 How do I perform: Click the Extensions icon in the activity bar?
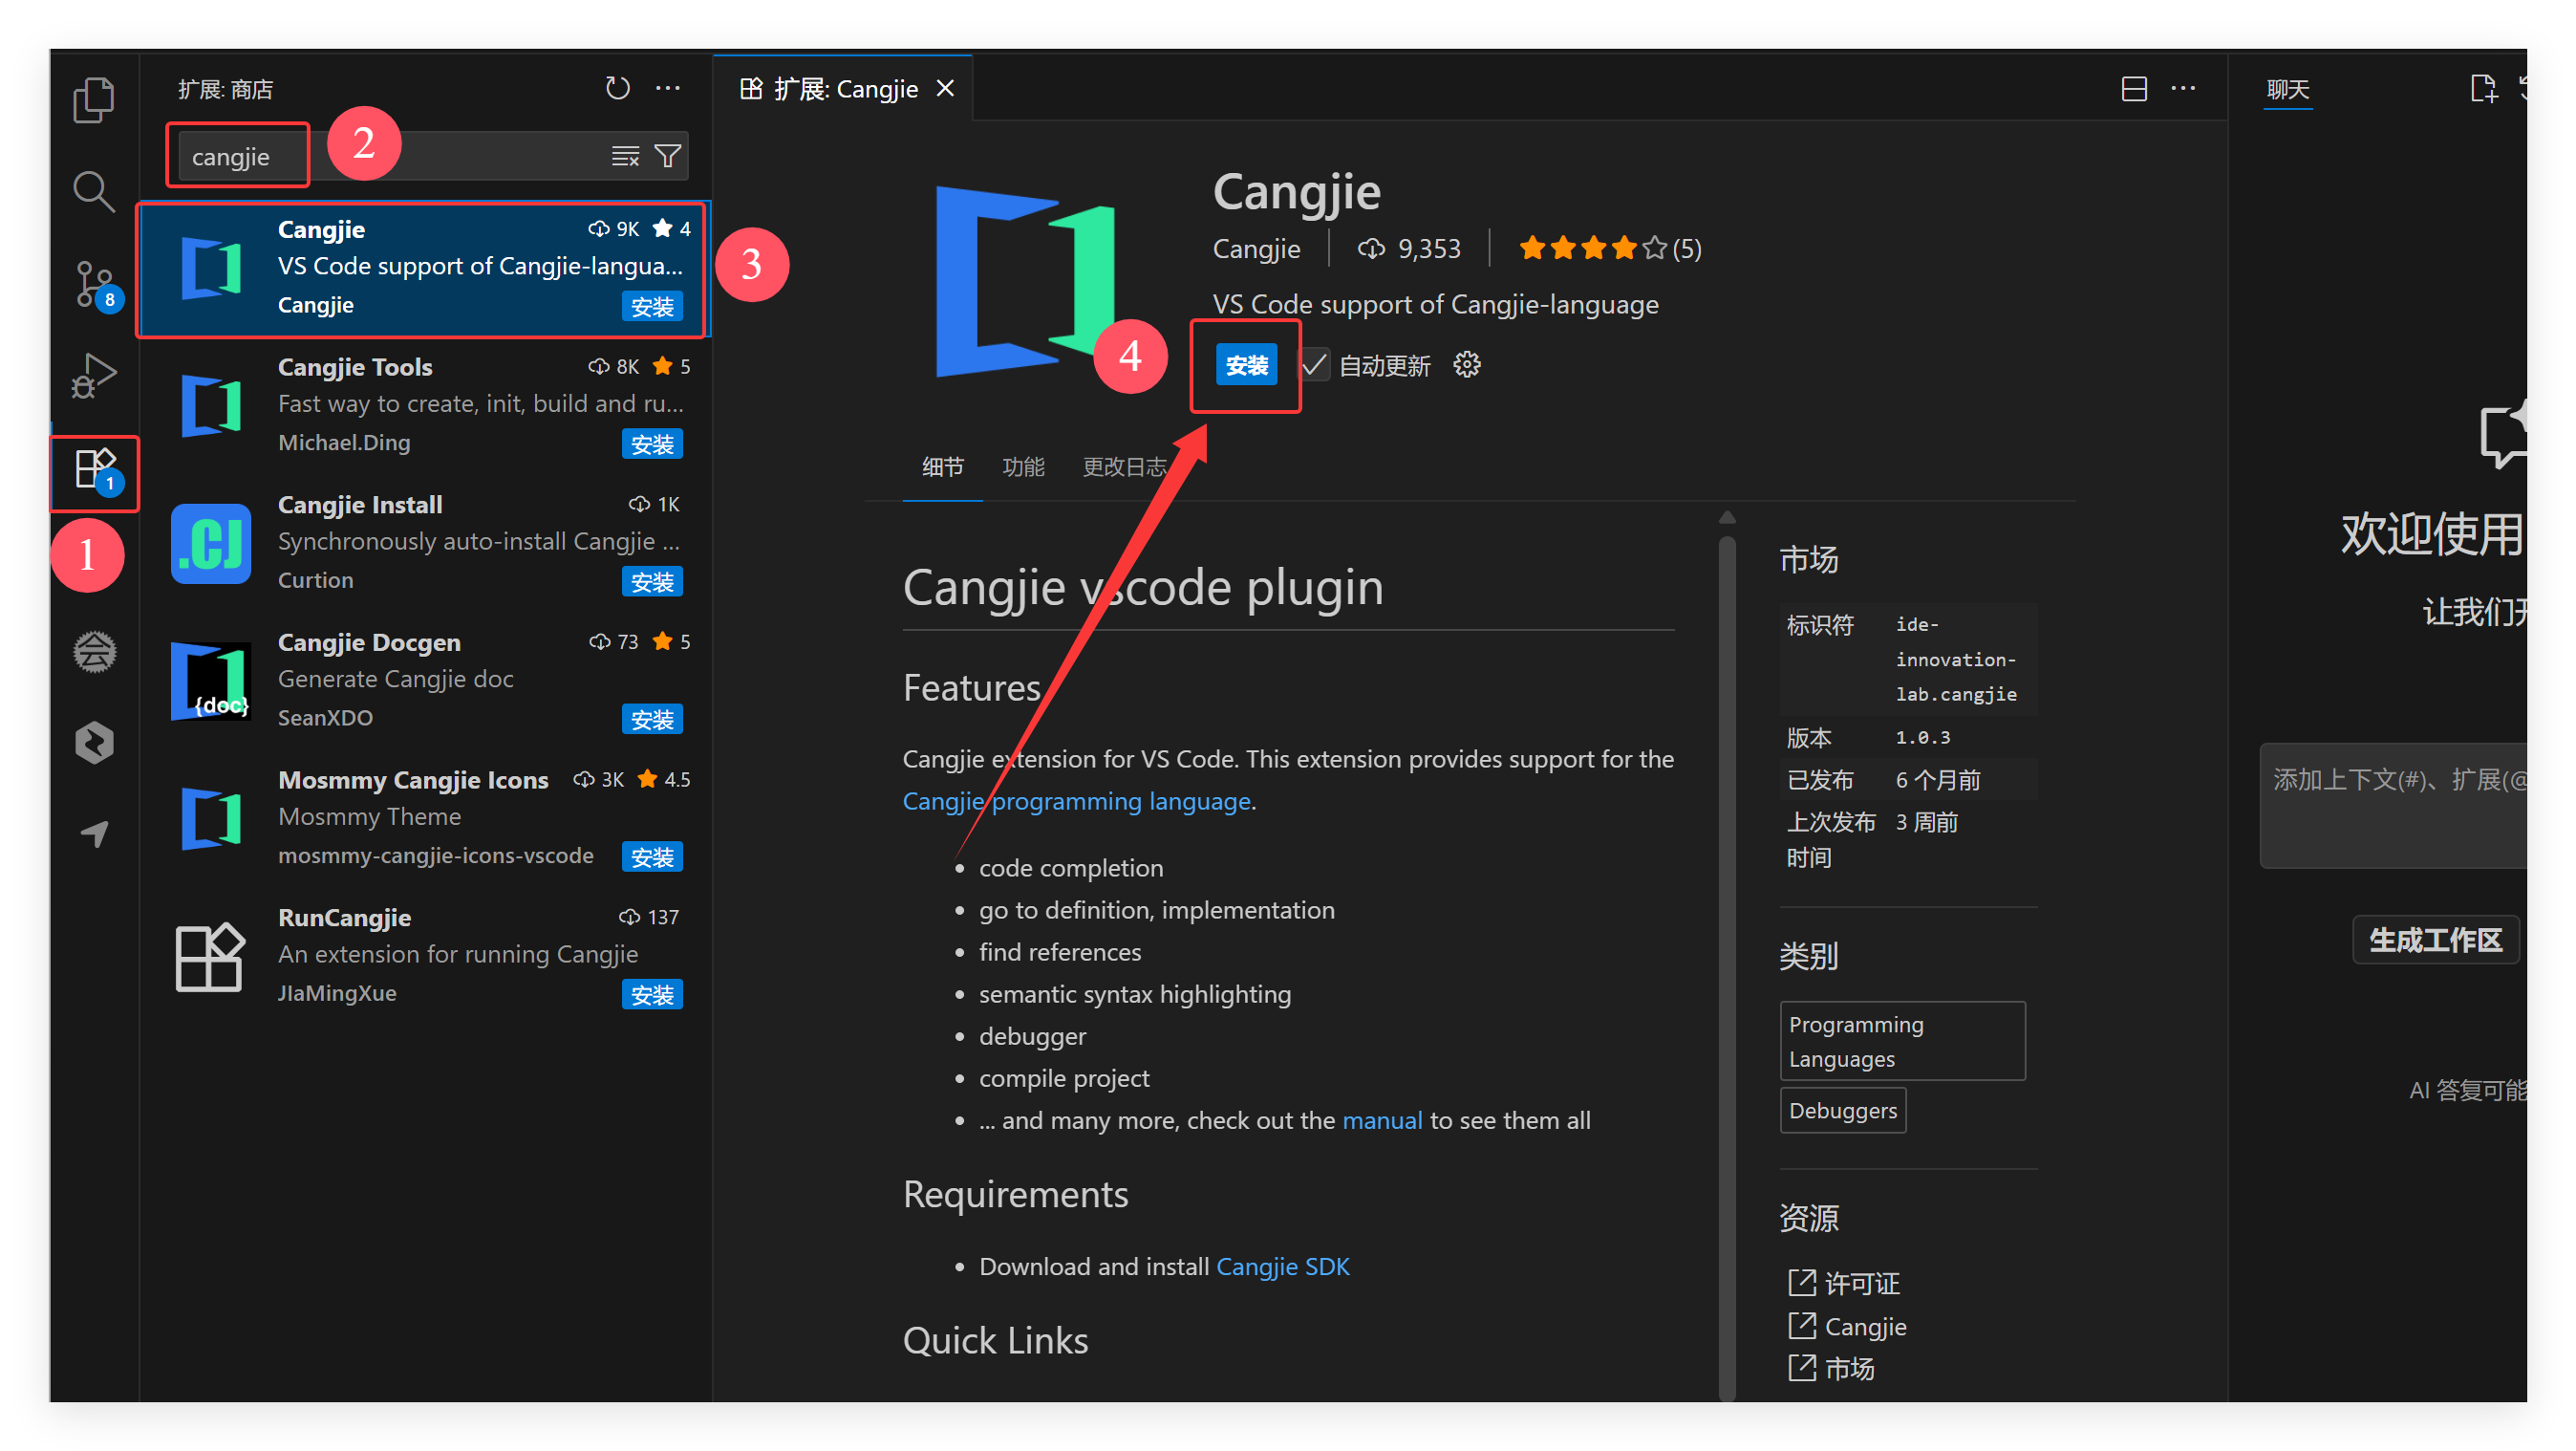(x=94, y=468)
